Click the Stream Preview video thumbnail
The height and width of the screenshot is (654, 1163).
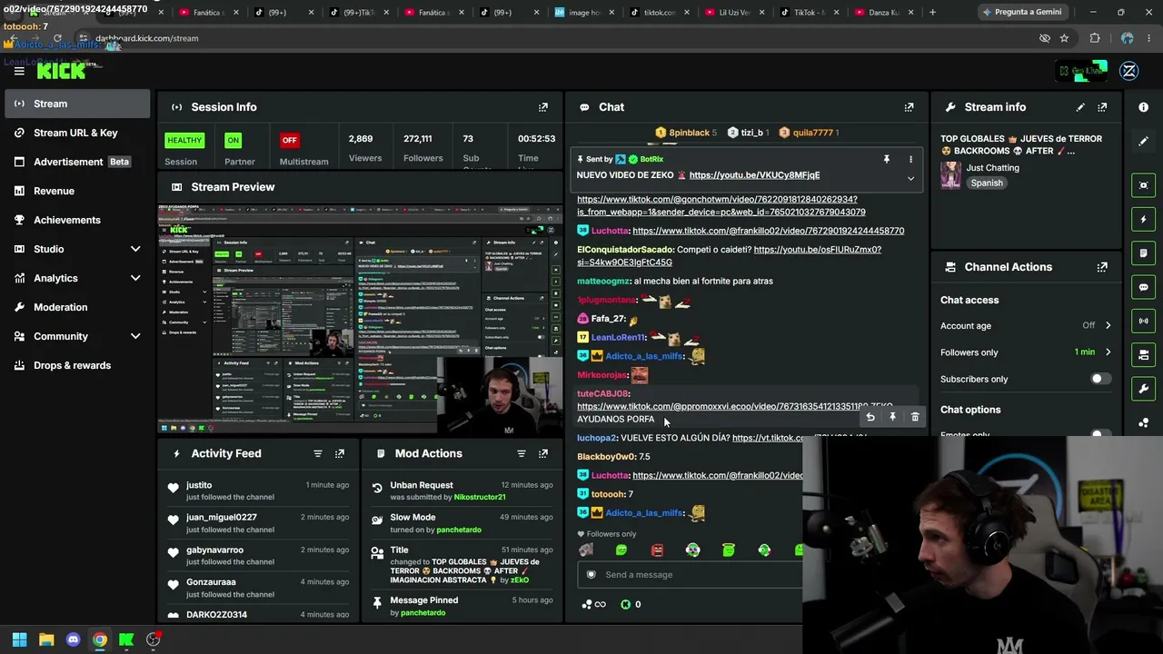pyautogui.click(x=360, y=319)
